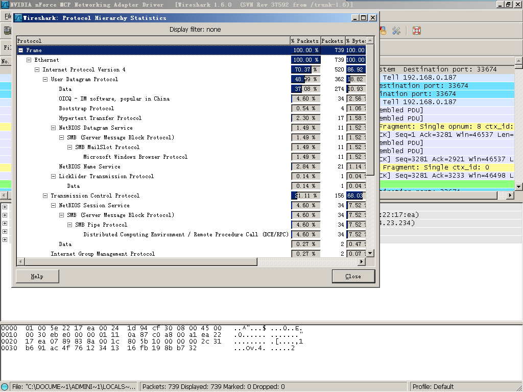This screenshot has width=523, height=392.
Task: Close the Protocol Hierarchy Statistics dialog via Close button
Action: tap(353, 276)
